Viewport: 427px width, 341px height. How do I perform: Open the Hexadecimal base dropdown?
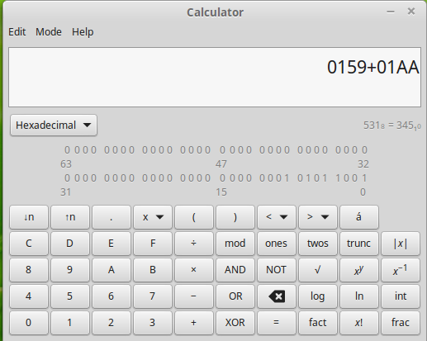pos(54,126)
